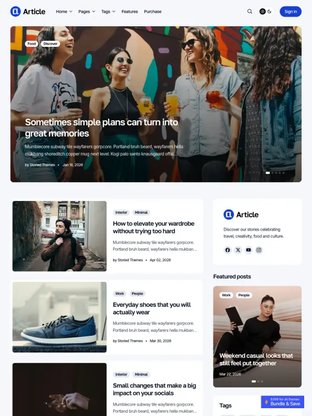Expand the Home menu chevron
The height and width of the screenshot is (416, 312).
point(71,12)
